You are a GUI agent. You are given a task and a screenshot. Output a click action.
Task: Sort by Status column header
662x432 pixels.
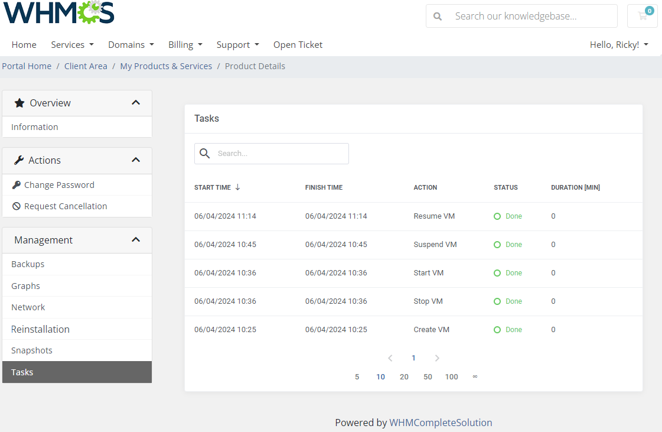click(x=506, y=187)
